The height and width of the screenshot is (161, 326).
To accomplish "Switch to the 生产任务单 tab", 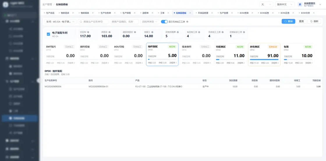I will (106, 13).
